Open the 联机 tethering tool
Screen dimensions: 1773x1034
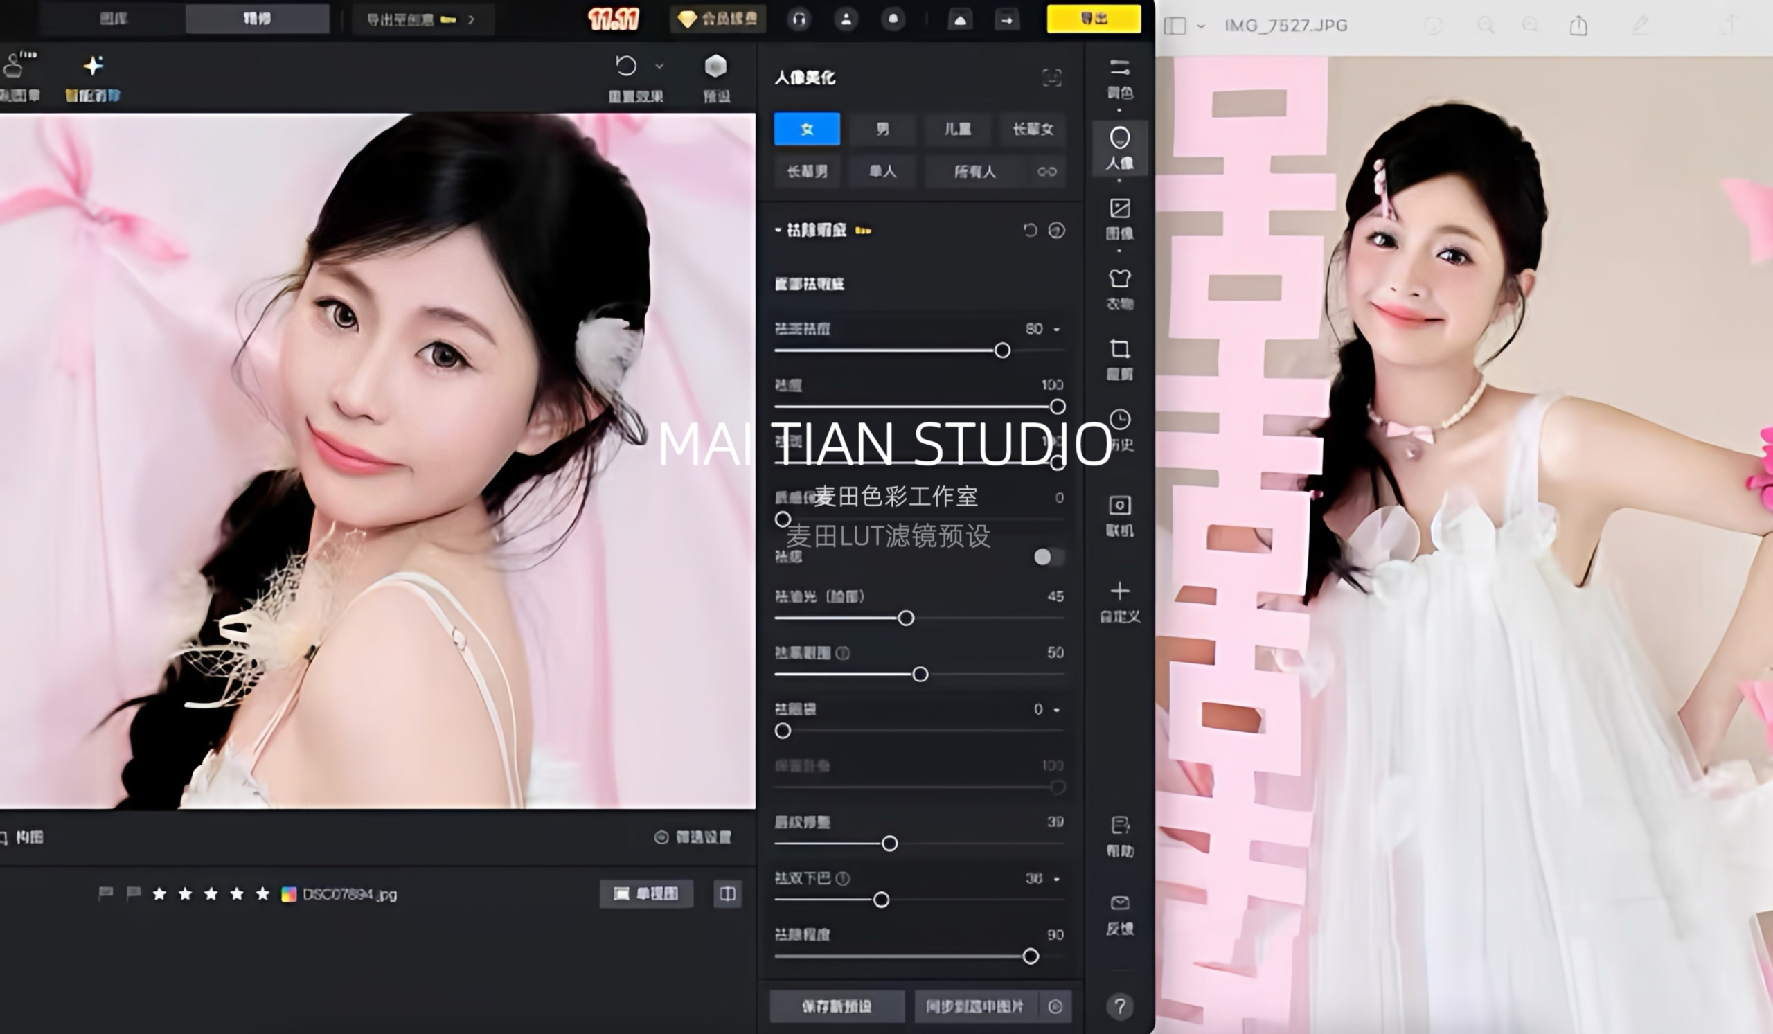[1119, 515]
